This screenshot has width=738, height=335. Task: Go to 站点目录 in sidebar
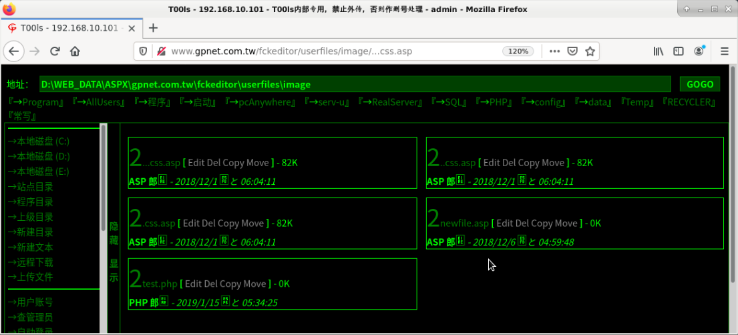[30, 187]
